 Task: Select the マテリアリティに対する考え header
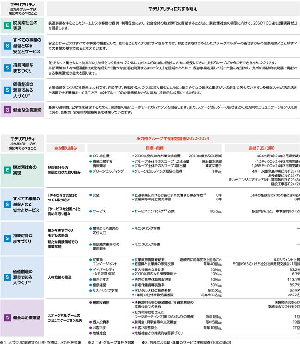click(173, 9)
